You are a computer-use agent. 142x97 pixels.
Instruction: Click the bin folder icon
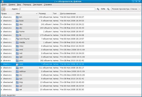tap(17, 17)
